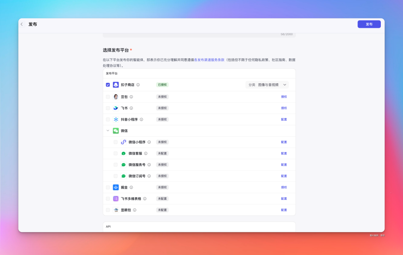Click info icon next to 飞书多维表格

pos(145,199)
